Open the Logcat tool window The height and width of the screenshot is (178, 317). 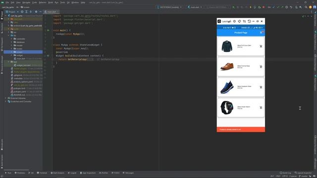point(72,173)
